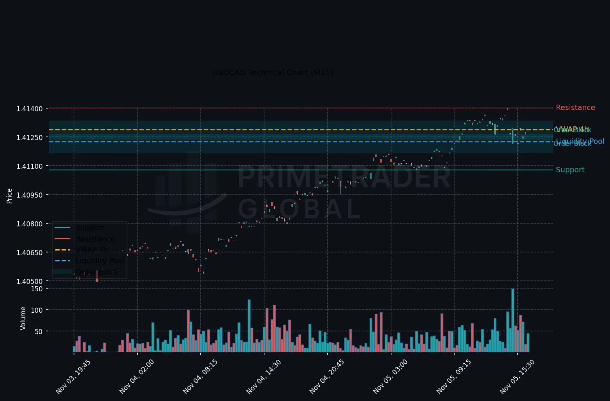Viewport: 610px width, 401px height.
Task: Click the Price y-axis title
Action: (9, 196)
